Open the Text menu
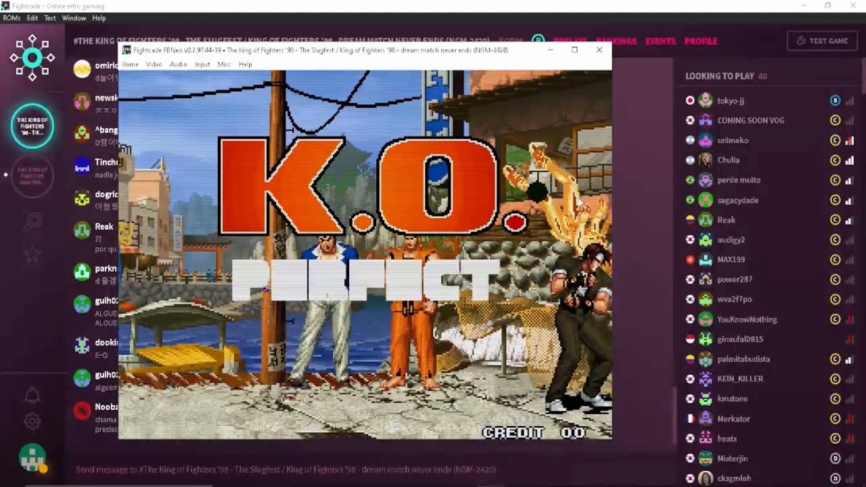This screenshot has width=866, height=487. (x=50, y=18)
